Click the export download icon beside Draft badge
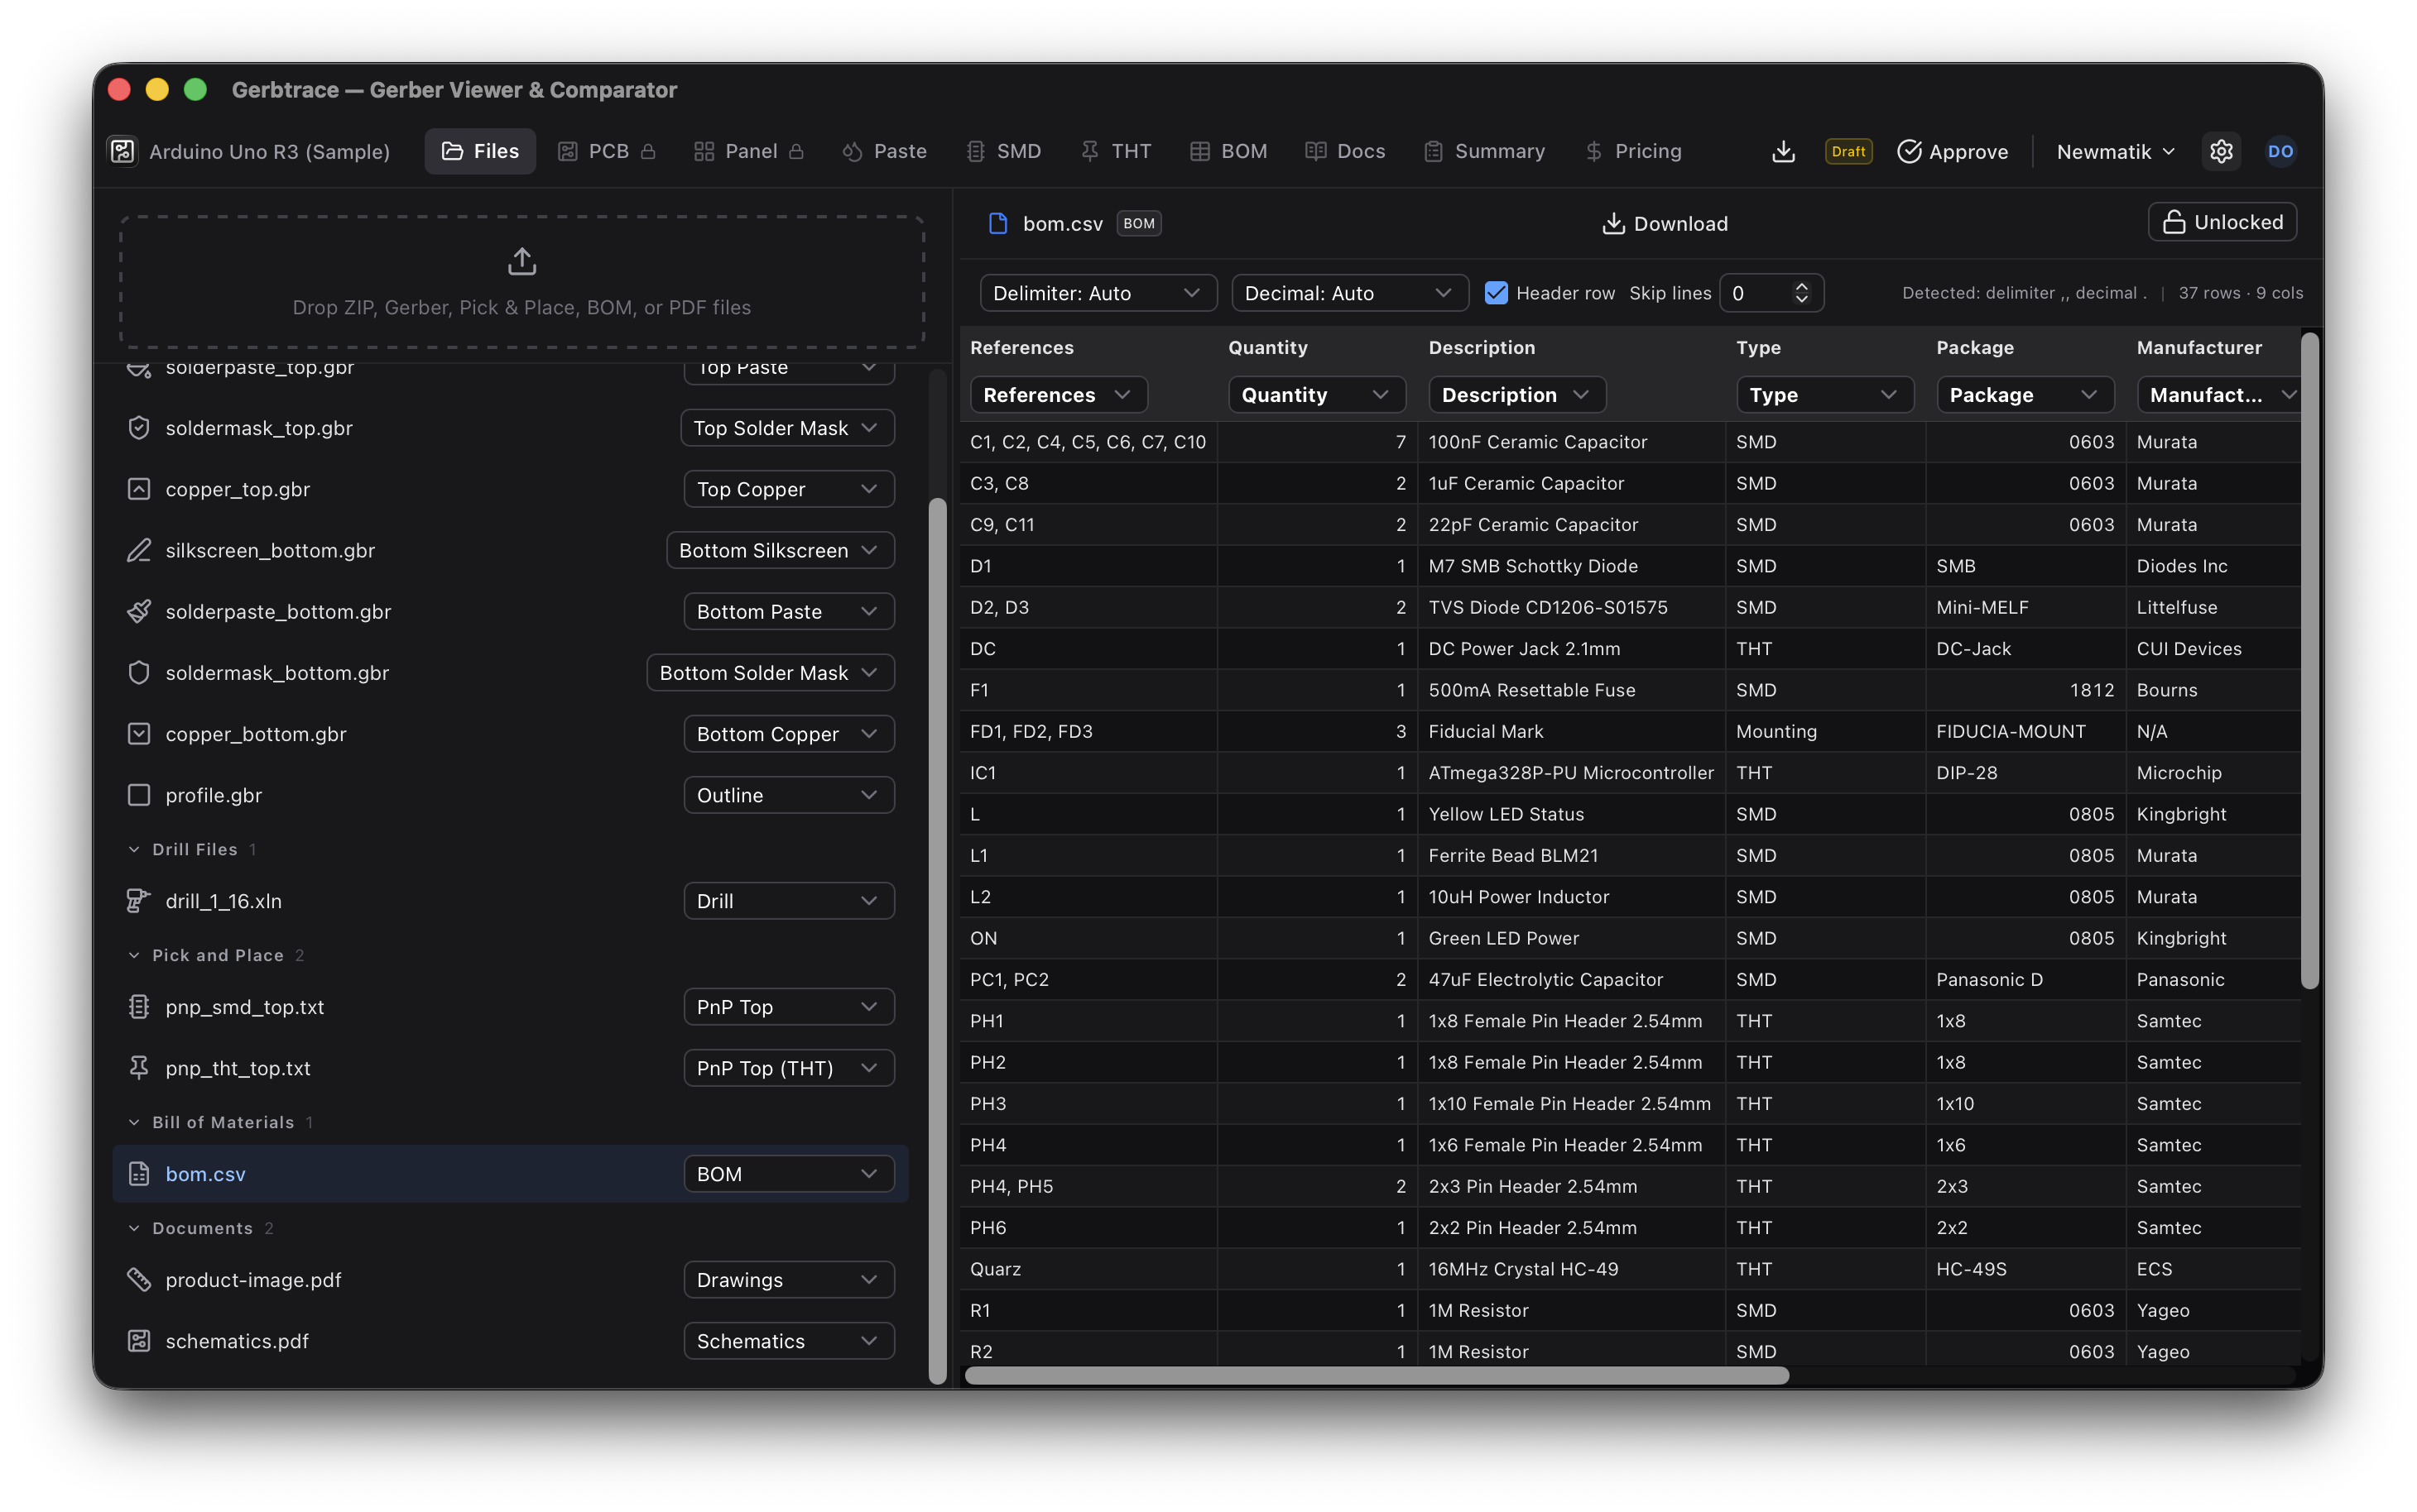The height and width of the screenshot is (1512, 2417). (x=1783, y=151)
